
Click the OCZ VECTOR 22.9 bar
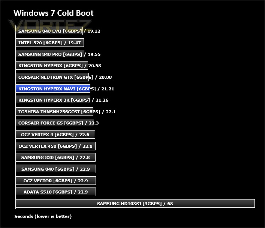(55, 180)
